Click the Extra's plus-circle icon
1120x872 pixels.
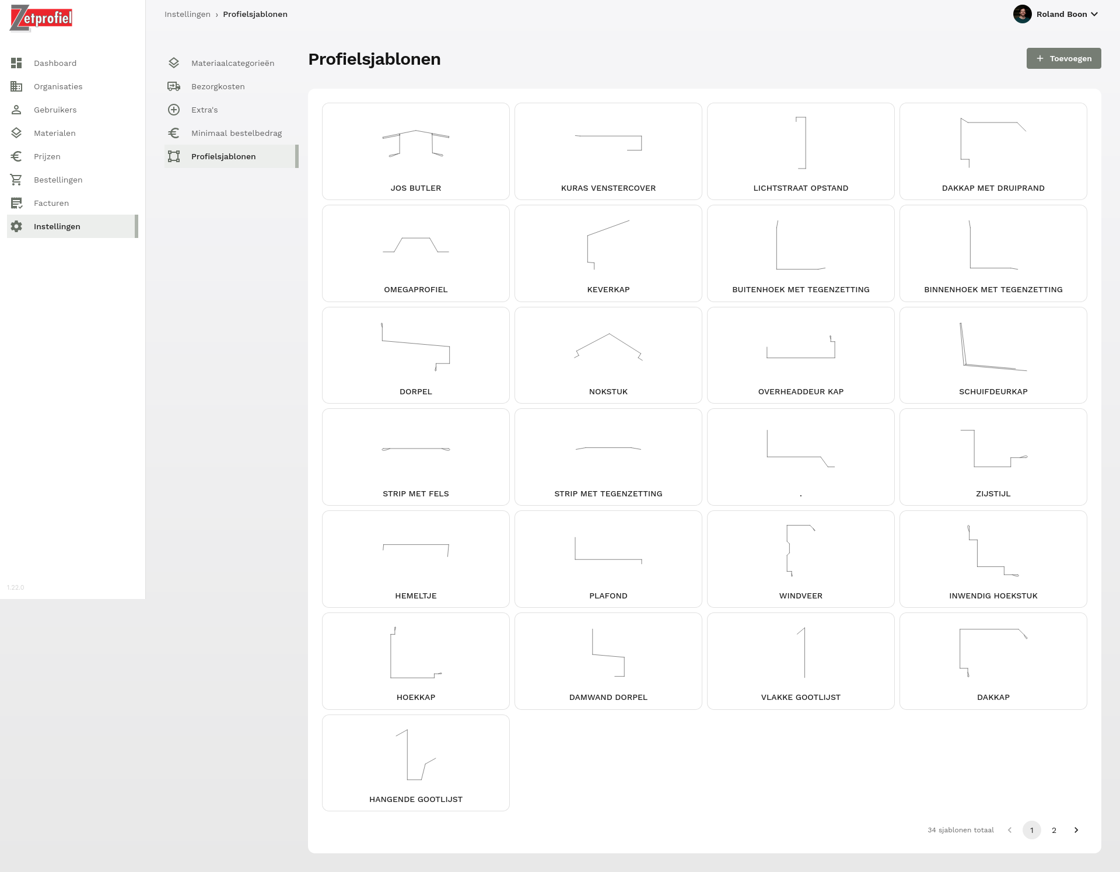pos(174,110)
